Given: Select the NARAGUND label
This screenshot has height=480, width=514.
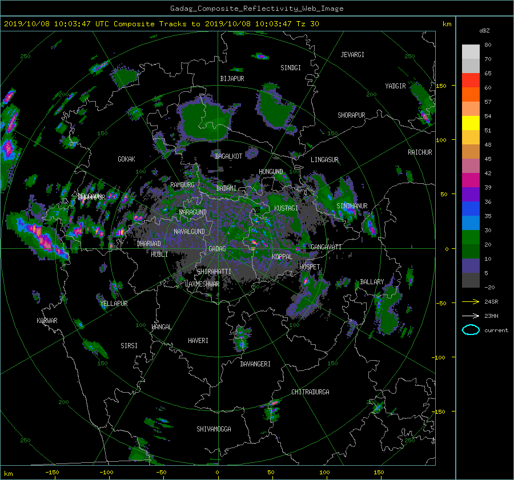Looking at the screenshot, I should point(193,212).
